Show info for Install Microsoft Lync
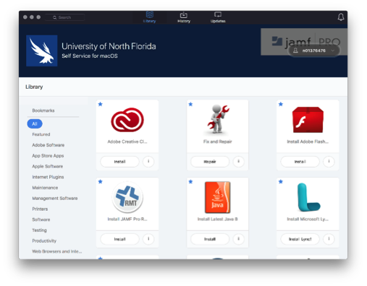This screenshot has width=367, height=286. pyautogui.click(x=329, y=239)
